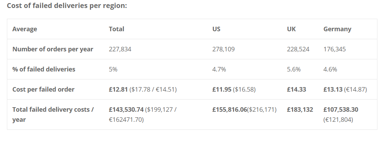Select the US orders value 278,109

pos(223,49)
